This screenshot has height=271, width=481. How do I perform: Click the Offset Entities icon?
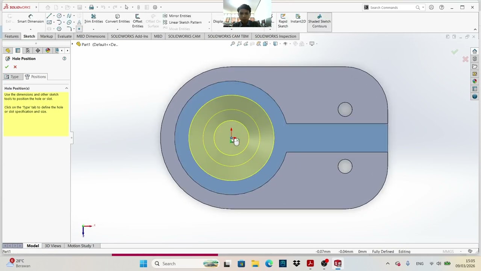pos(138,21)
